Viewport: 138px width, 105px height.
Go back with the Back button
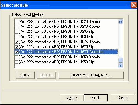pyautogui.click(x=72, y=98)
